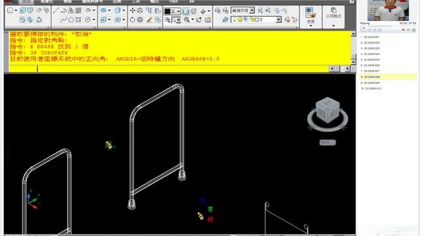Image resolution: width=421 pixels, height=236 pixels.
Task: Click the instructor video thumbnail
Action: click(388, 10)
